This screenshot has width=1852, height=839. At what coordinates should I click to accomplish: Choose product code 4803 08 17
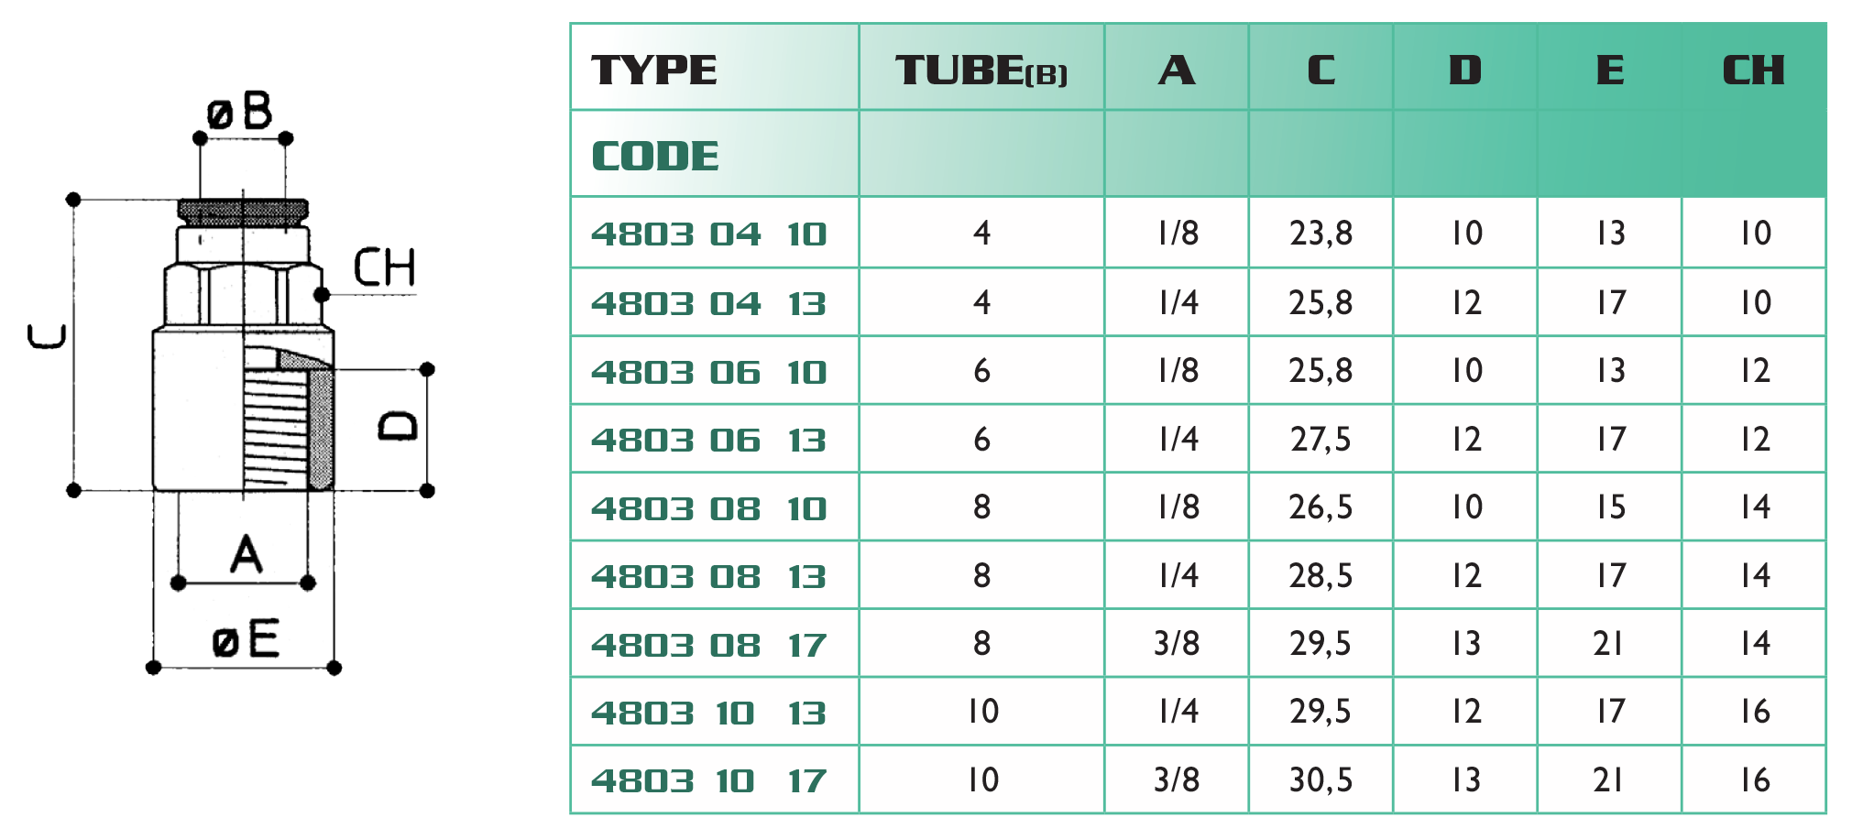[709, 645]
